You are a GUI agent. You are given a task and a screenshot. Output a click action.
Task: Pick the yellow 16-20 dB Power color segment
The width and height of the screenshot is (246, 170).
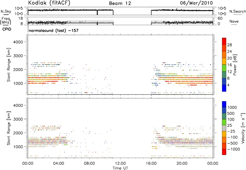[224, 61]
